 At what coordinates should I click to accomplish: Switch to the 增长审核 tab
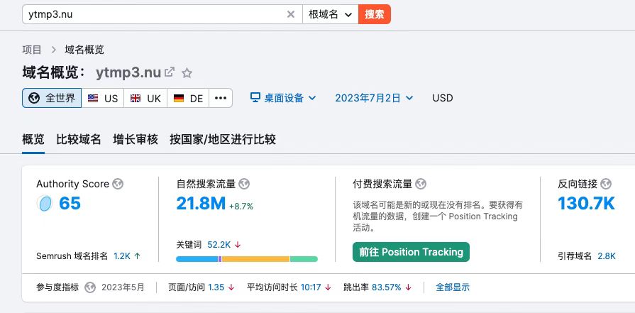[136, 140]
